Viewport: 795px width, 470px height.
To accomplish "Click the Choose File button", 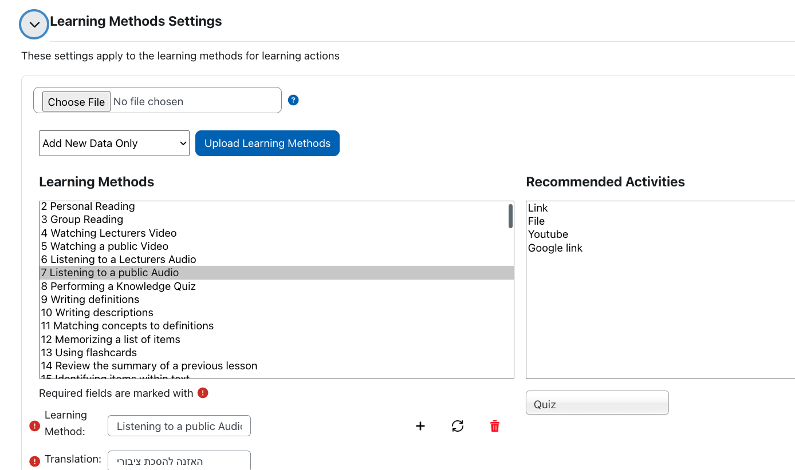I will [76, 102].
